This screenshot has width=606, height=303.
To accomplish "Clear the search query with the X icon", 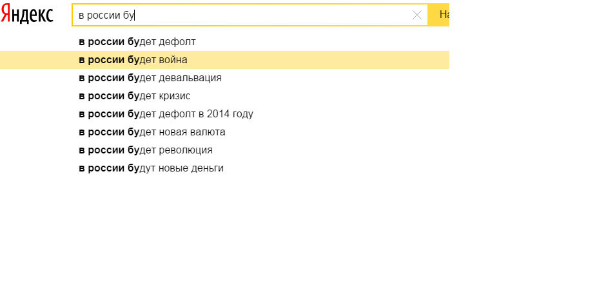I will [417, 15].
